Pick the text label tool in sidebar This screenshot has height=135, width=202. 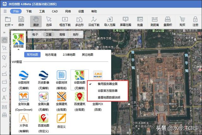coord(4,98)
